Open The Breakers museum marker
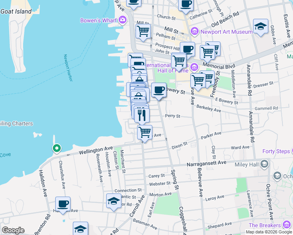293x235 pixels. click(286, 224)
